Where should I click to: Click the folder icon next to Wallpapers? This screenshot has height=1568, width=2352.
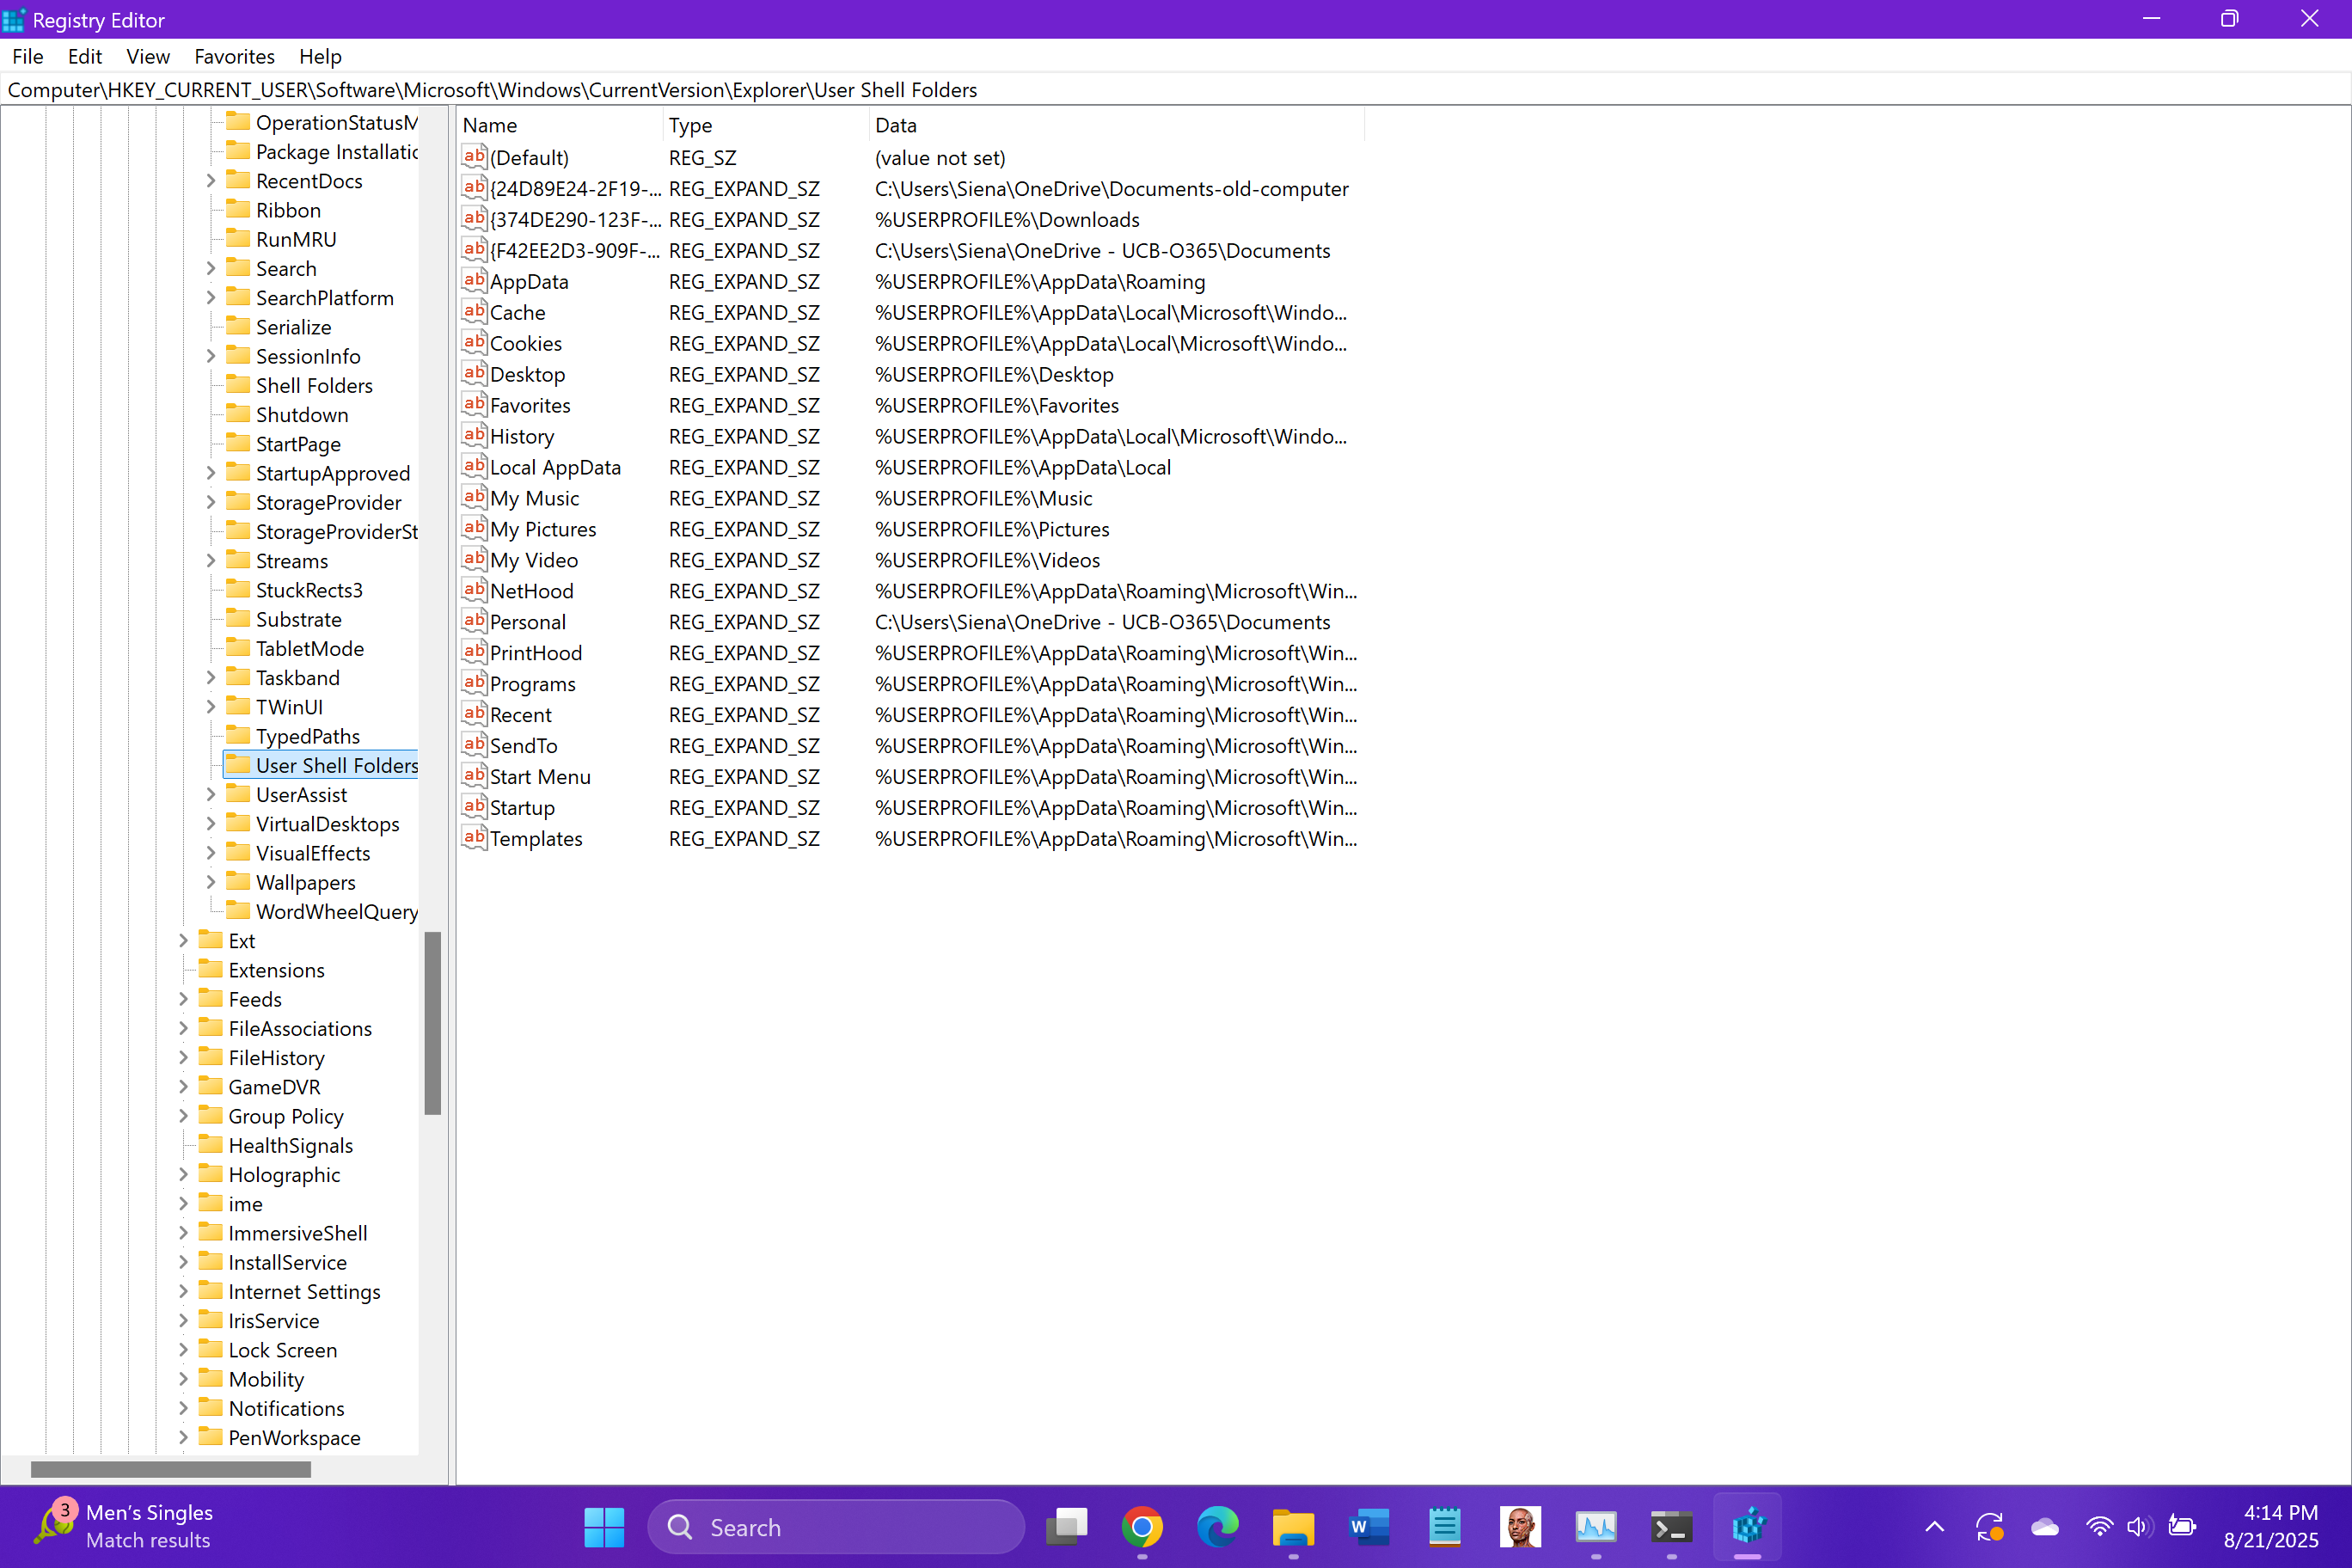[237, 882]
